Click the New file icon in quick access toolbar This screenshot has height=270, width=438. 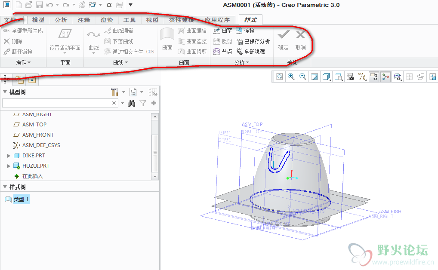pyautogui.click(x=19, y=5)
